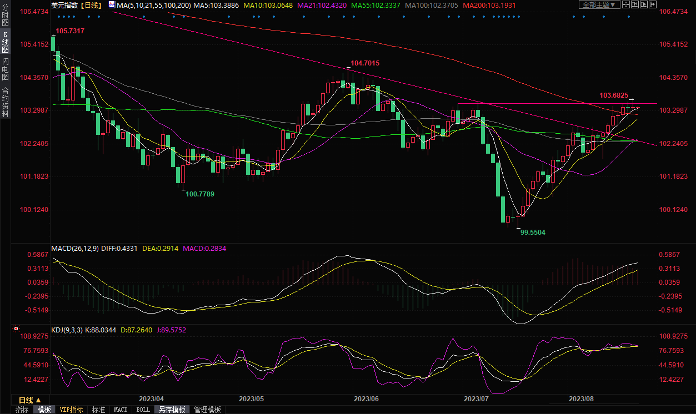
Task: Click the MA indicator chart icon
Action: pos(112,5)
